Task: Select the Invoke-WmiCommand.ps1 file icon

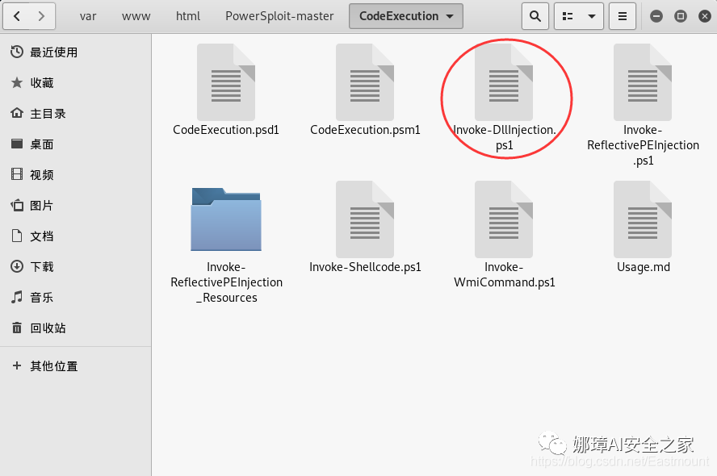Action: click(x=504, y=219)
